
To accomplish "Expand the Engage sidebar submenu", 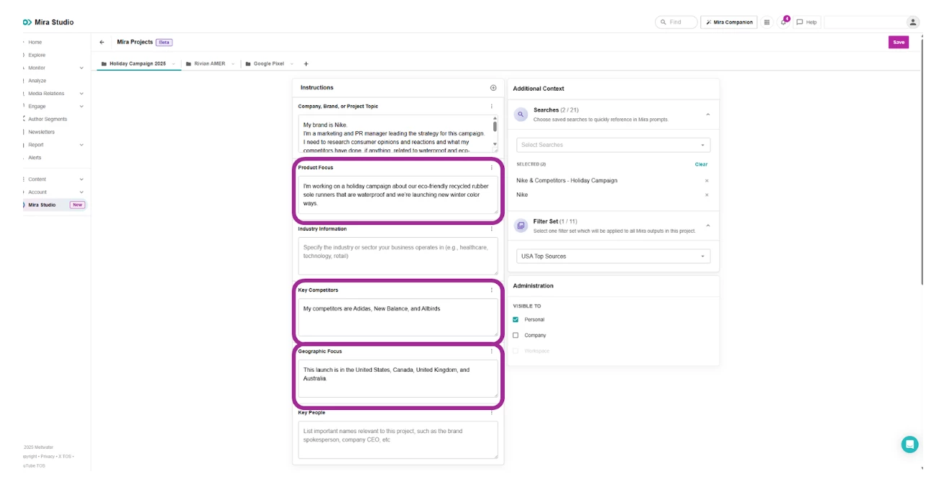I will (x=81, y=107).
